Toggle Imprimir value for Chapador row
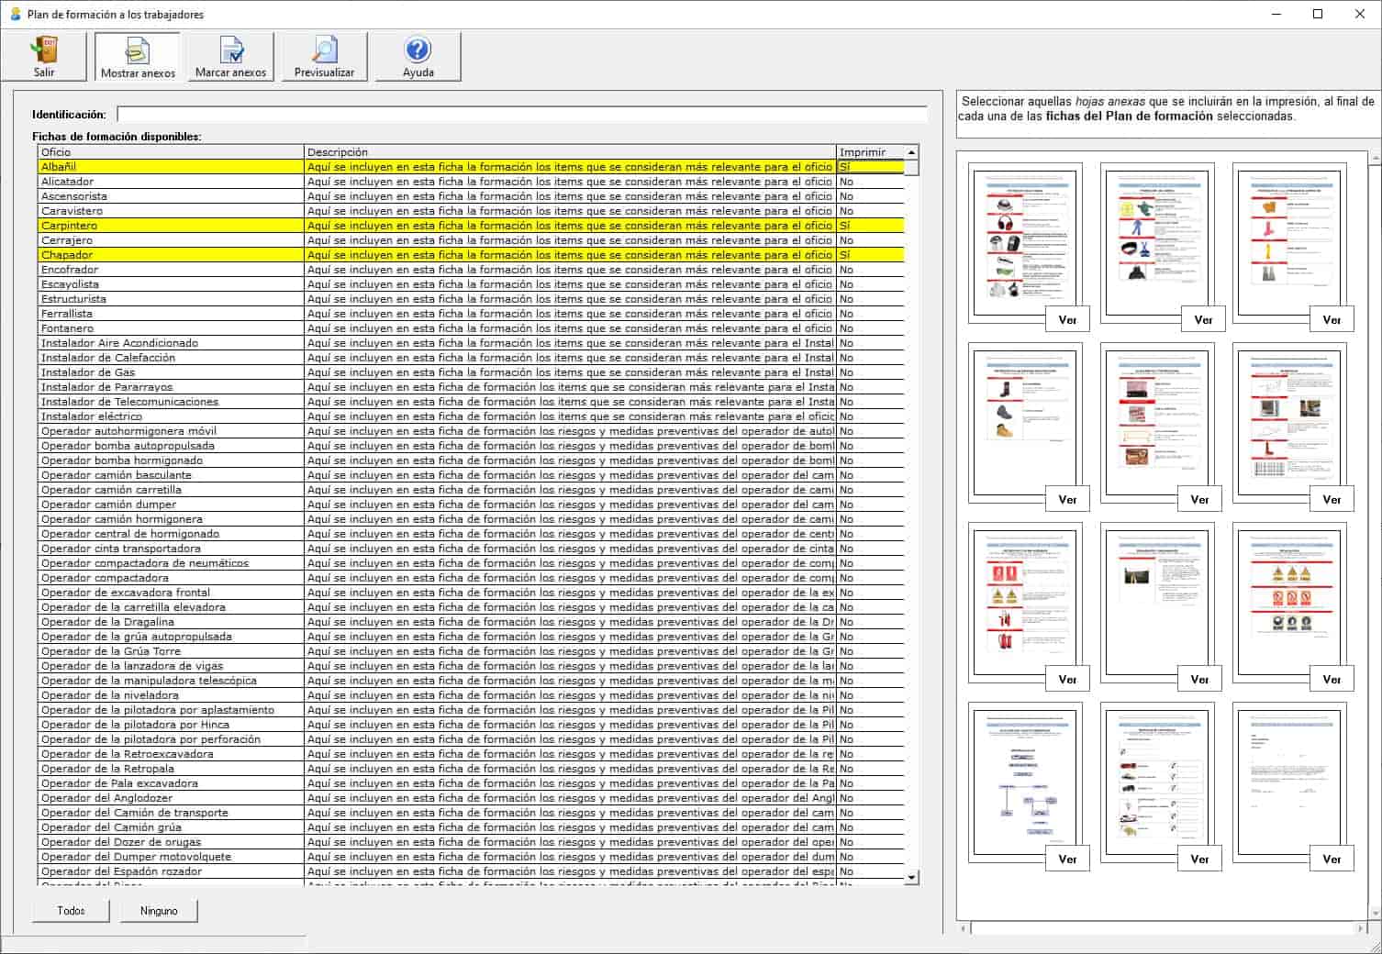This screenshot has height=954, width=1382. click(x=870, y=255)
